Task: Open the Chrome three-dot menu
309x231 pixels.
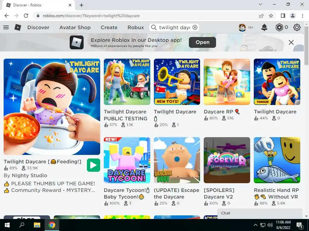Action: 302,16
